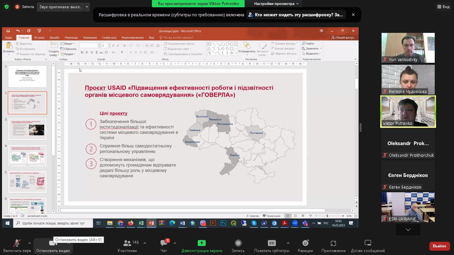Click the PowerPoint zoom slider handle
This screenshot has width=454, height=255.
point(327,216)
